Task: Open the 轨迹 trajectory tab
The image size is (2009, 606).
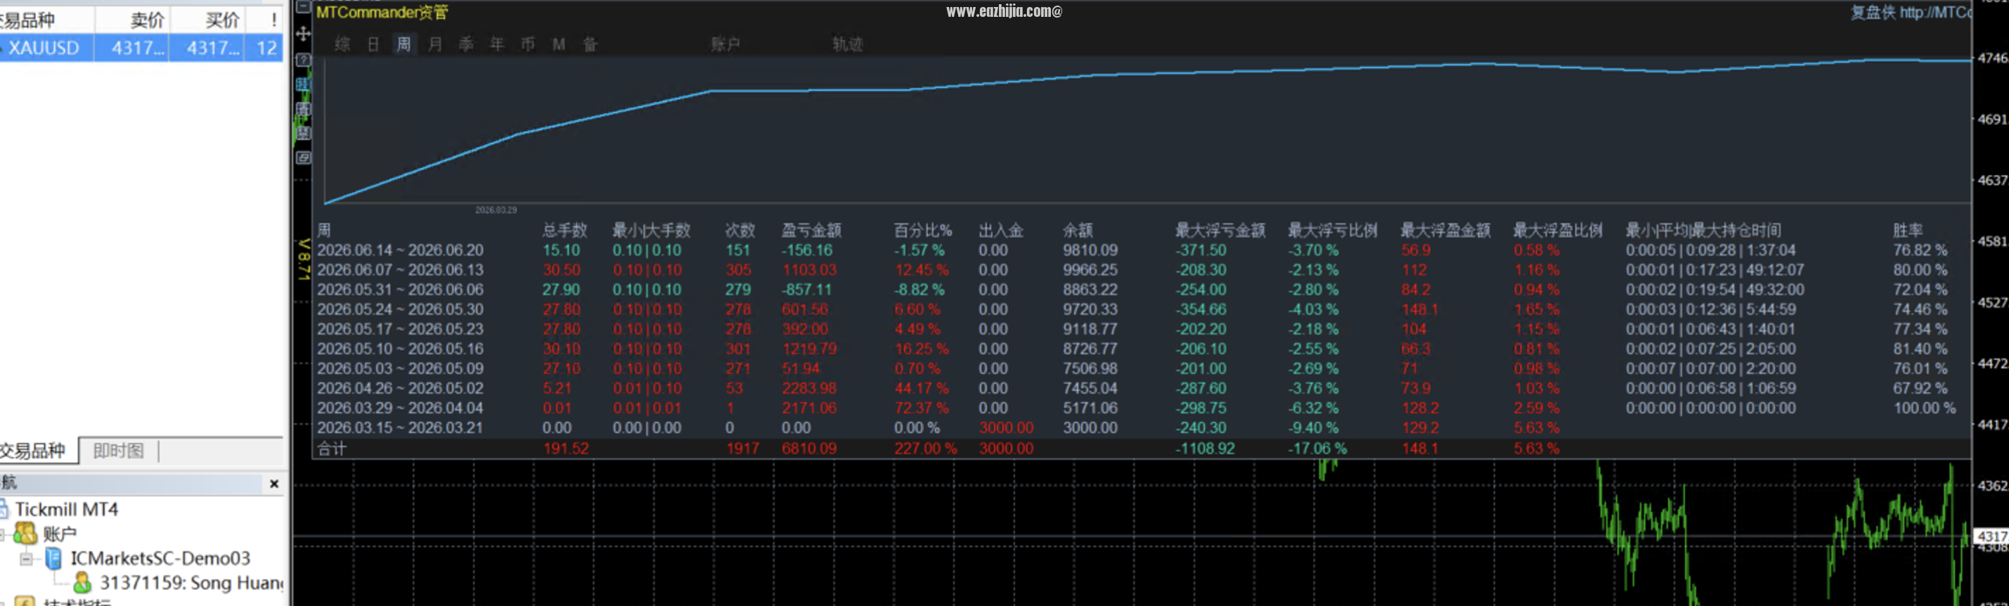Action: 847,44
